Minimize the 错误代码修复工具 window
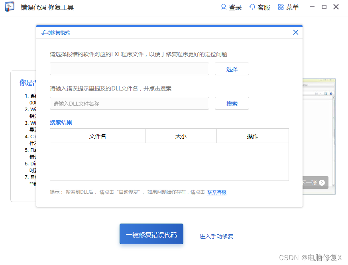The width and height of the screenshot is (348, 265). tap(312, 7)
